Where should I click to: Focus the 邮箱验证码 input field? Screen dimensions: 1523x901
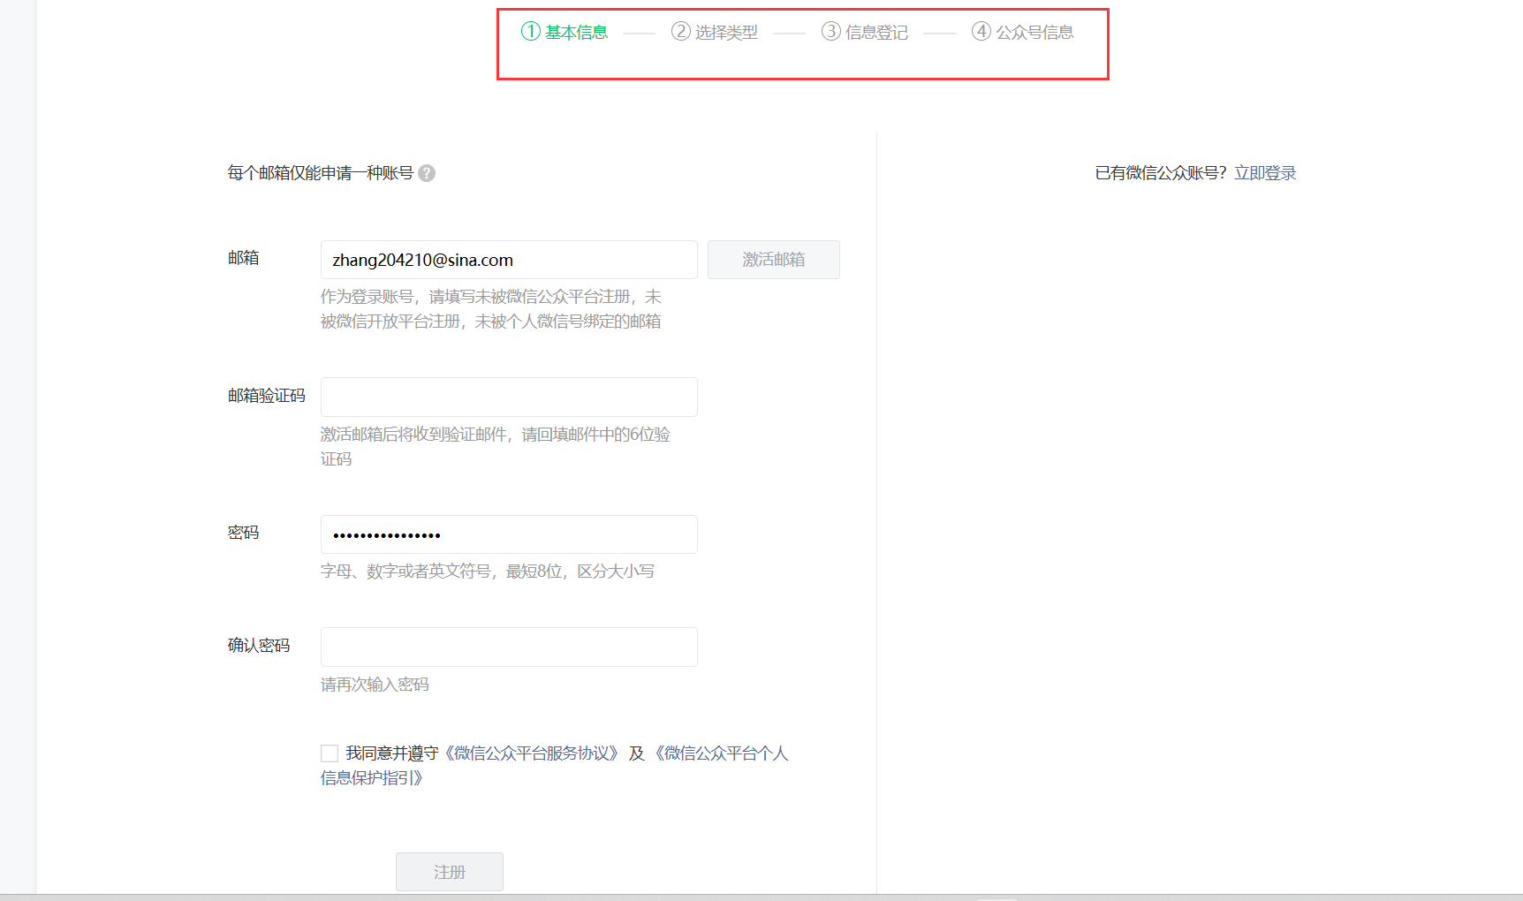point(509,397)
